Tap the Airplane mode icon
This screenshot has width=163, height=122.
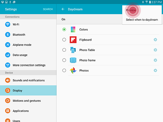pos(7,45)
